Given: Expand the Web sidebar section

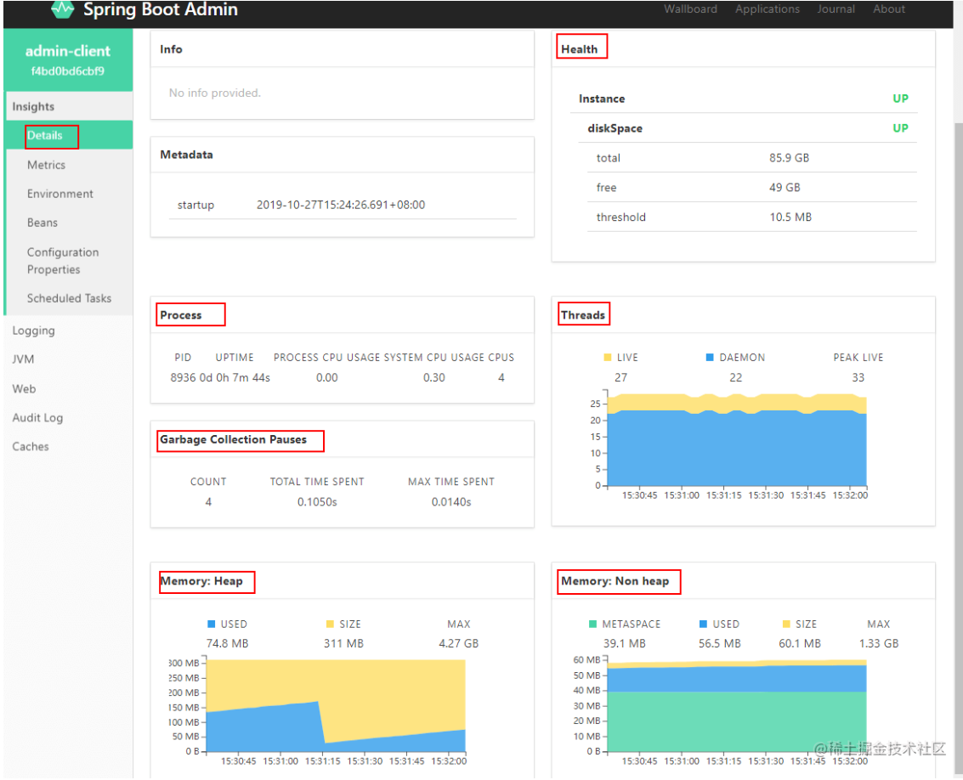Looking at the screenshot, I should click(24, 389).
